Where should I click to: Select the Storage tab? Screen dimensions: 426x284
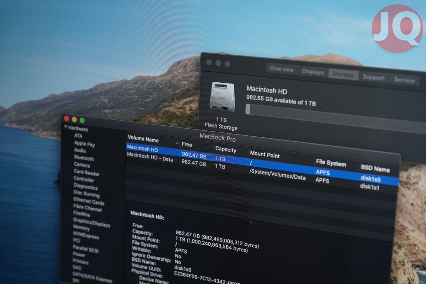coord(343,75)
